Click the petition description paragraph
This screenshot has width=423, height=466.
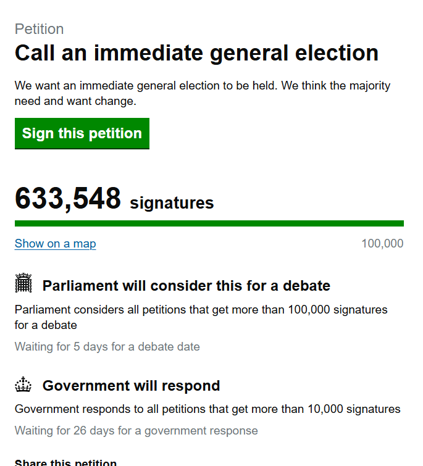click(202, 93)
